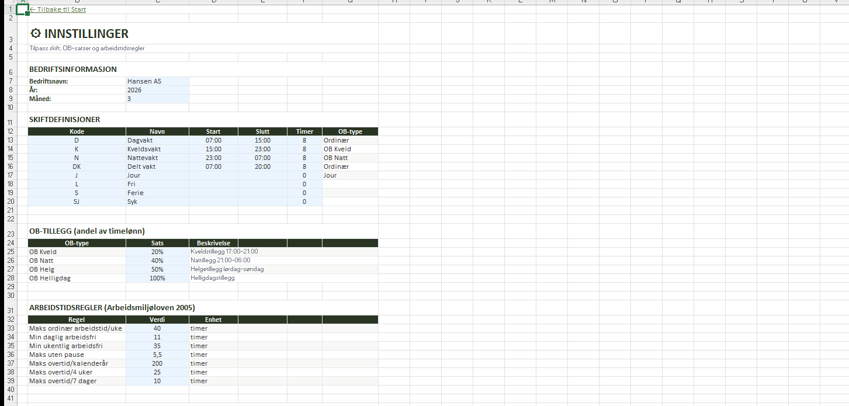Click the Måned value cell showing 3

click(157, 99)
